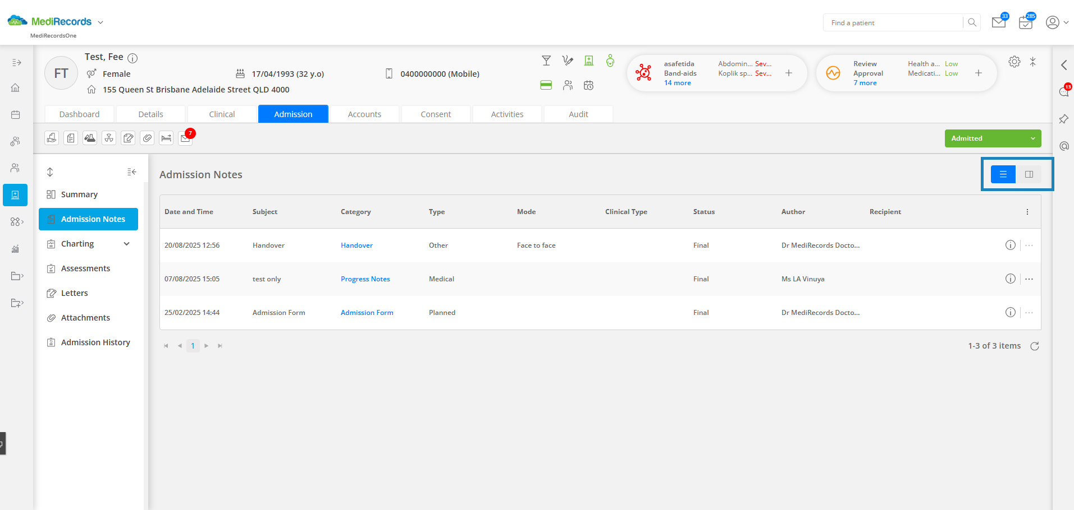Click the red allergy virus icon
This screenshot has width=1074, height=510.
point(643,73)
